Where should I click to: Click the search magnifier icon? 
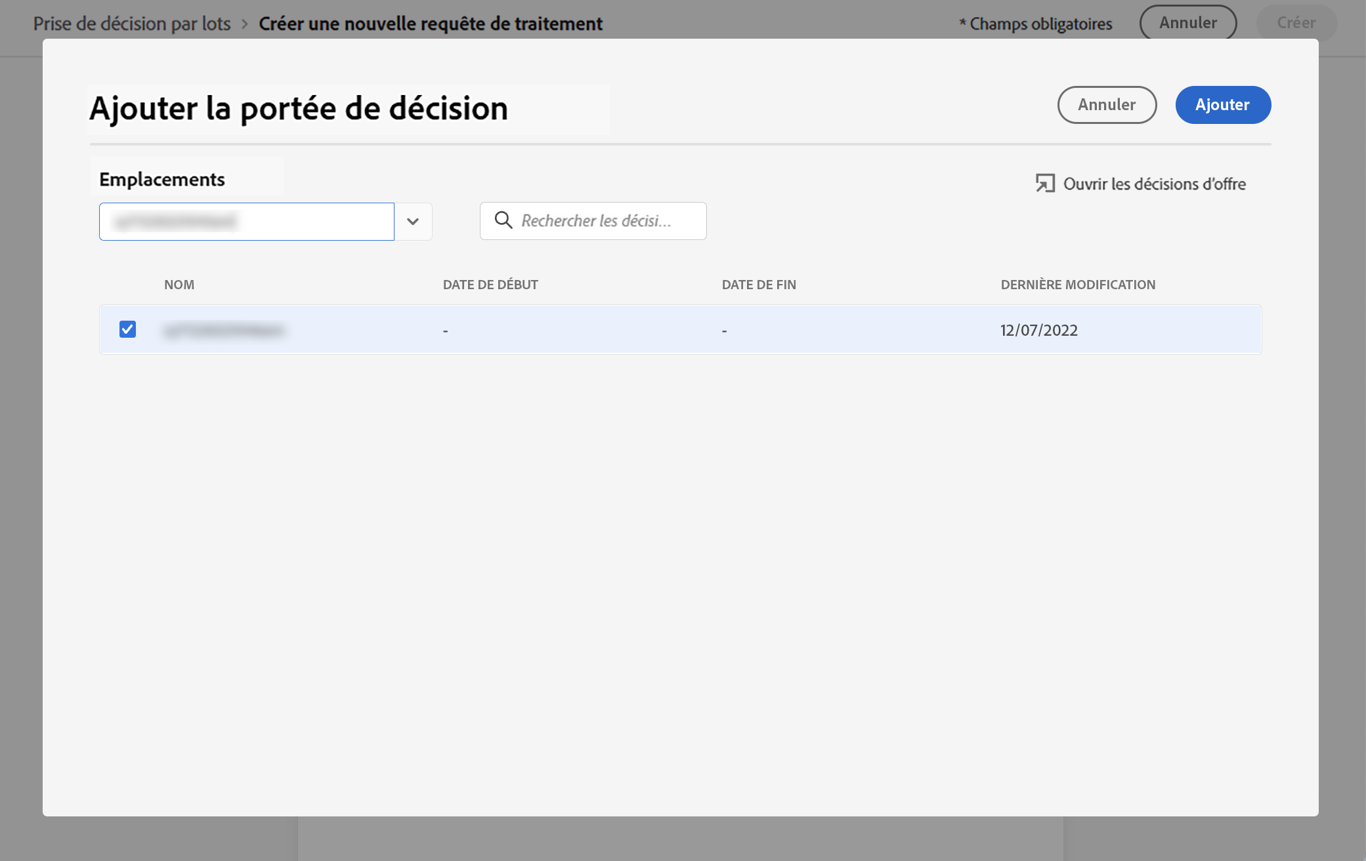[503, 220]
